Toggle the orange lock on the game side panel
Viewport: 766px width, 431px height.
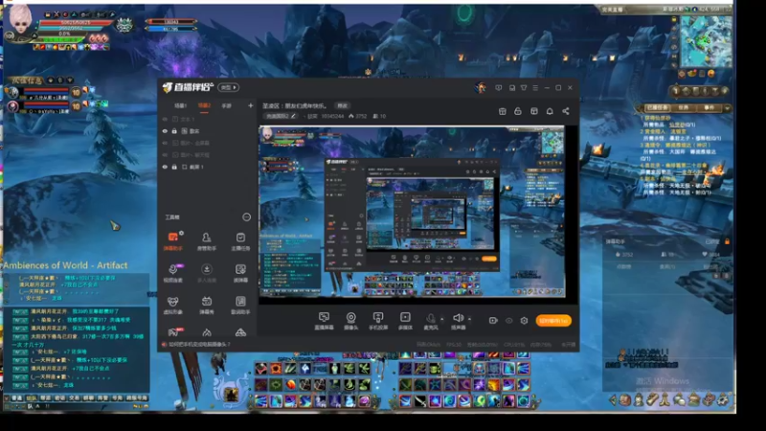[727, 241]
